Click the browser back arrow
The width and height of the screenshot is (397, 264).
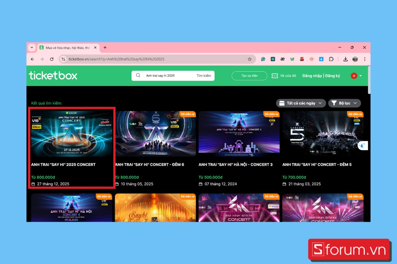click(x=32, y=59)
